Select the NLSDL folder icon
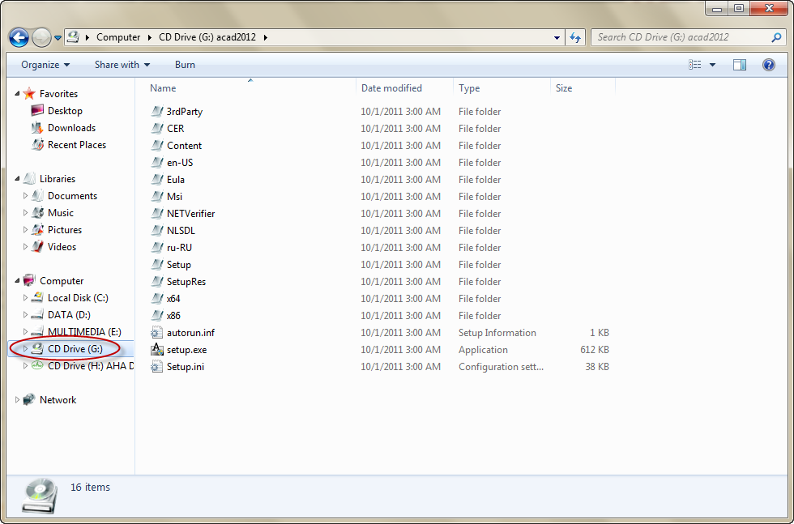This screenshot has width=794, height=524. 156,231
